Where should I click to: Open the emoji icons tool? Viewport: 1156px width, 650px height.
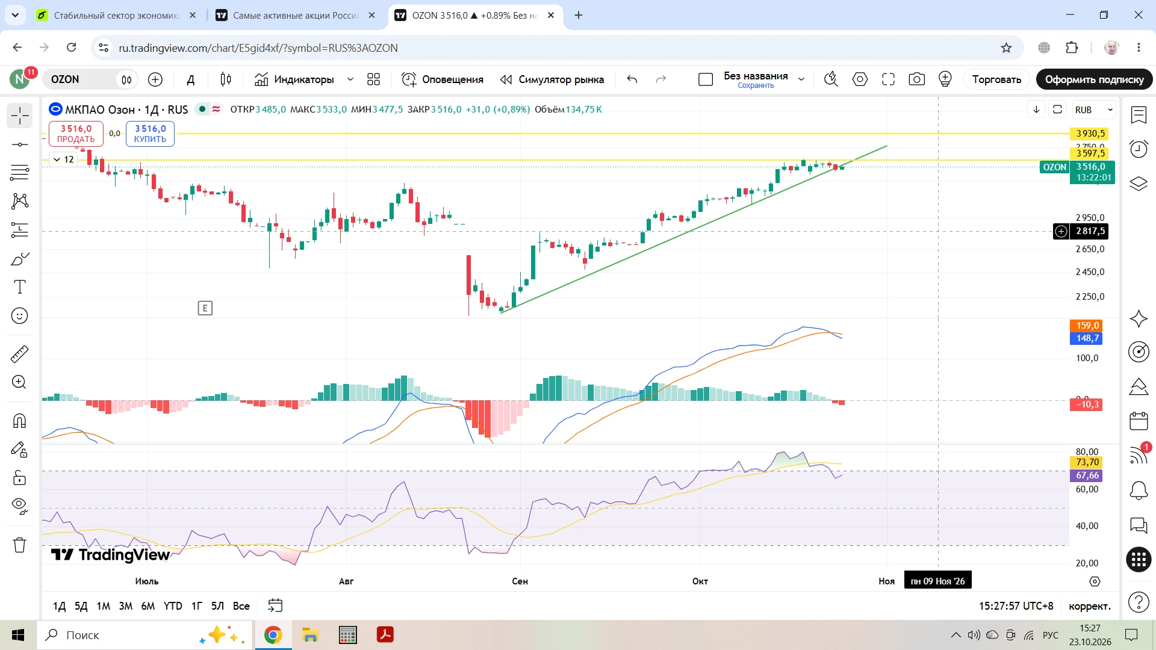pos(20,316)
